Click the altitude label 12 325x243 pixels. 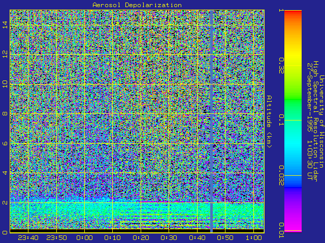click(5, 54)
